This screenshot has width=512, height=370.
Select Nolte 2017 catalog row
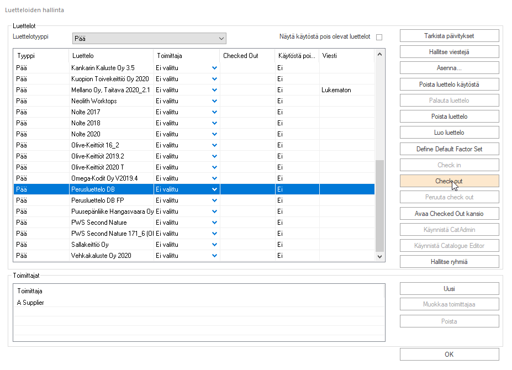pyautogui.click(x=194, y=112)
